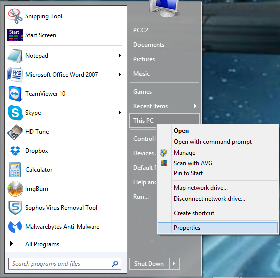This screenshot has height=278, width=280.
Task: Choose Manage from the context menu
Action: pos(217,153)
